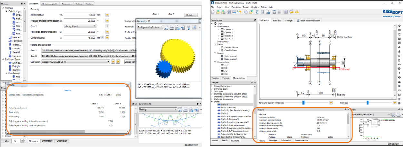Click the Save floppy disk icon in the shaft toolbar
The width and height of the screenshot is (403, 147).
(x=229, y=12)
